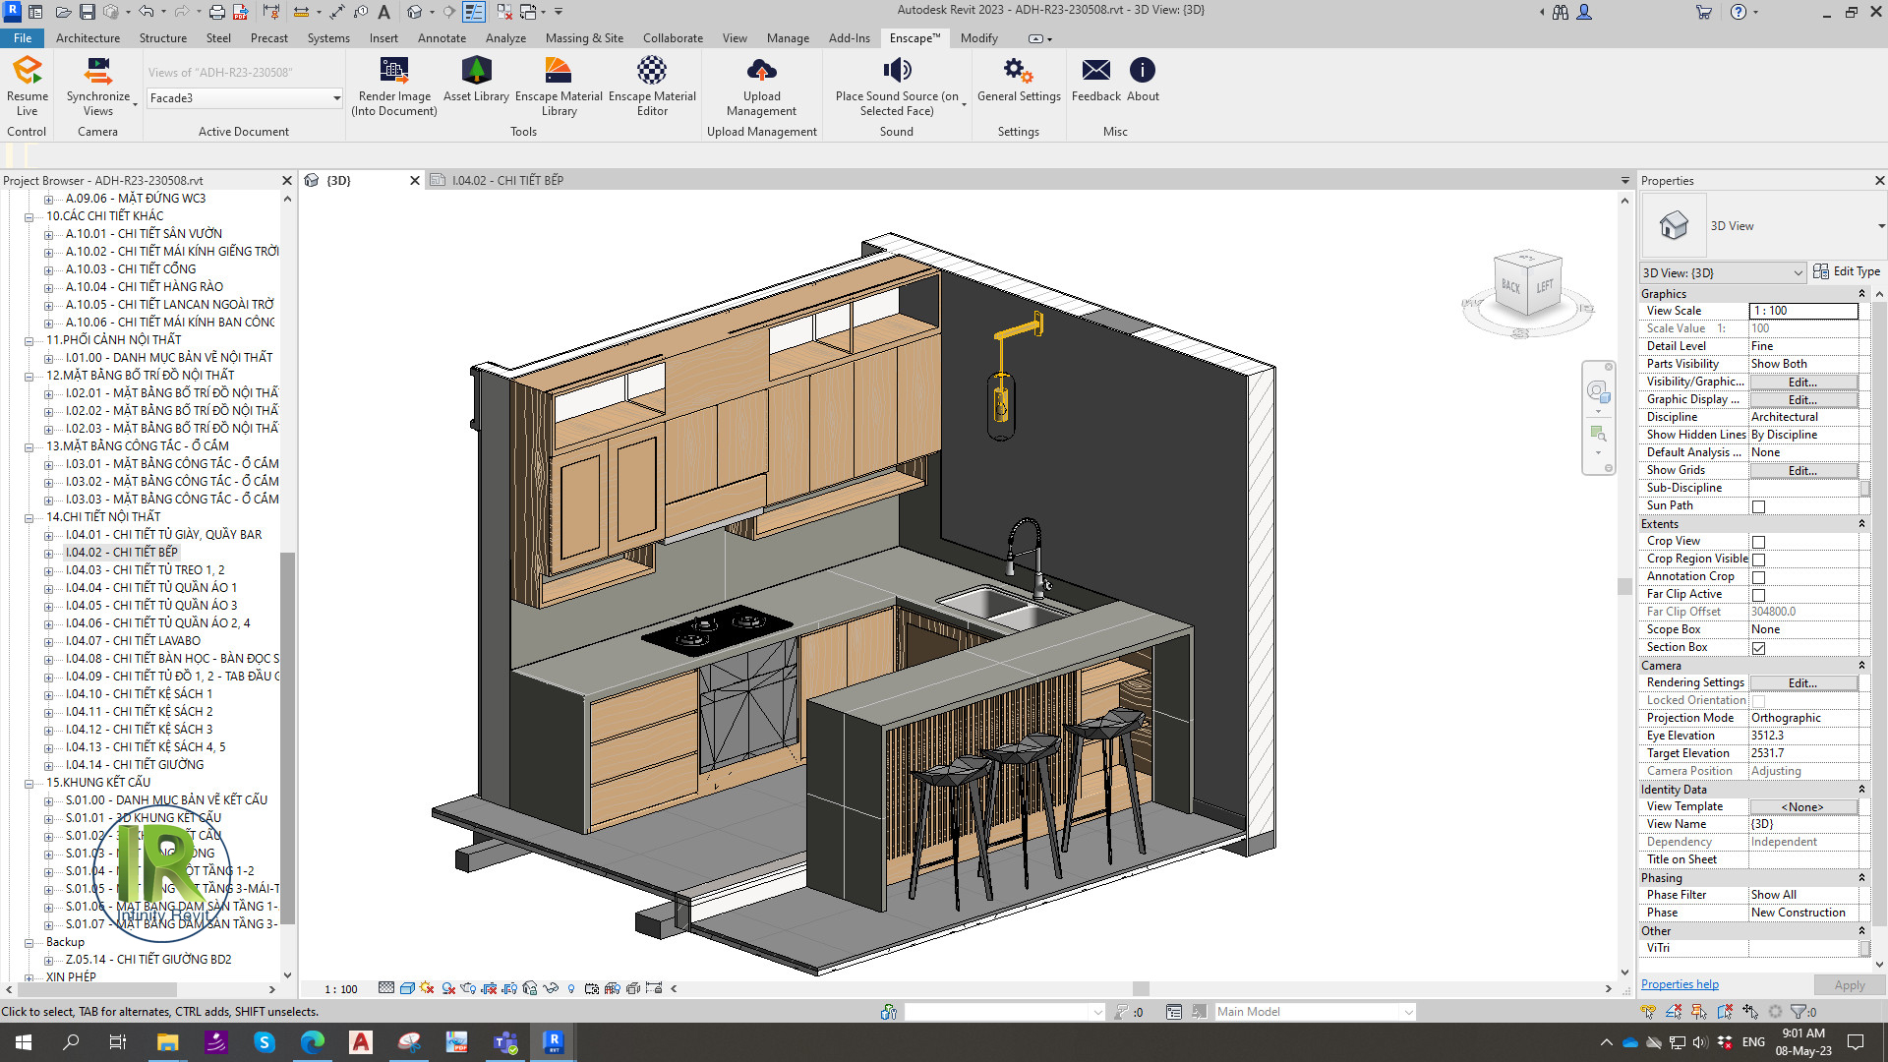The width and height of the screenshot is (1888, 1062).
Task: Uncheck the Section Box checkbox
Action: click(1758, 648)
